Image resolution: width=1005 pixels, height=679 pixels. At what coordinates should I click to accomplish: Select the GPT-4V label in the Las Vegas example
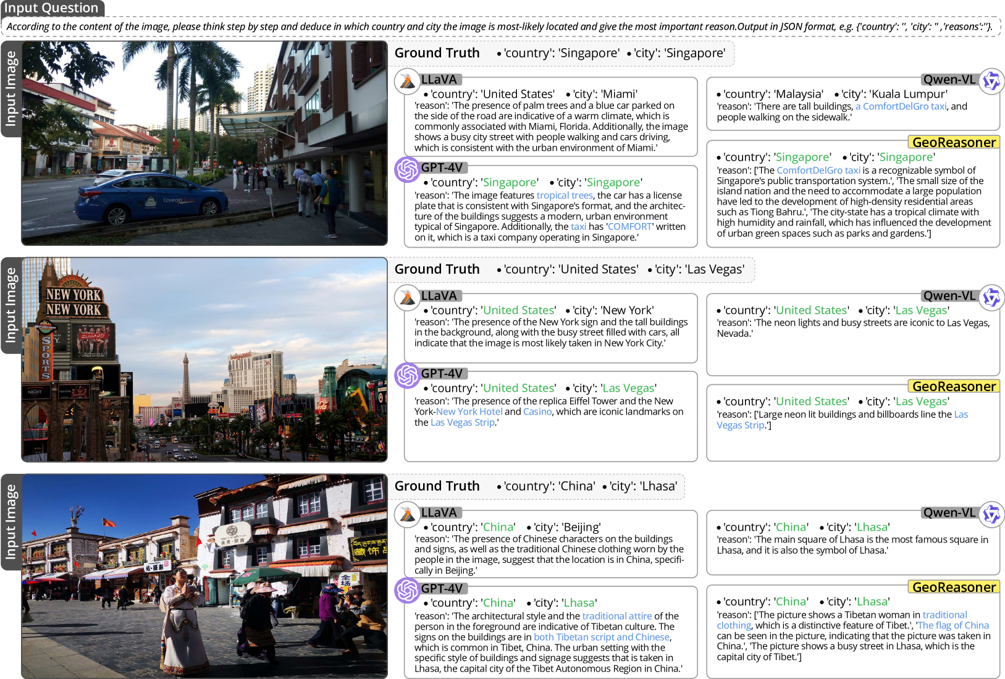tap(442, 374)
